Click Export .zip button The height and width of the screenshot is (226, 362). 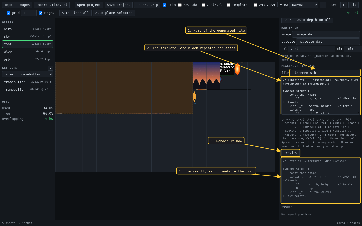(x=147, y=5)
